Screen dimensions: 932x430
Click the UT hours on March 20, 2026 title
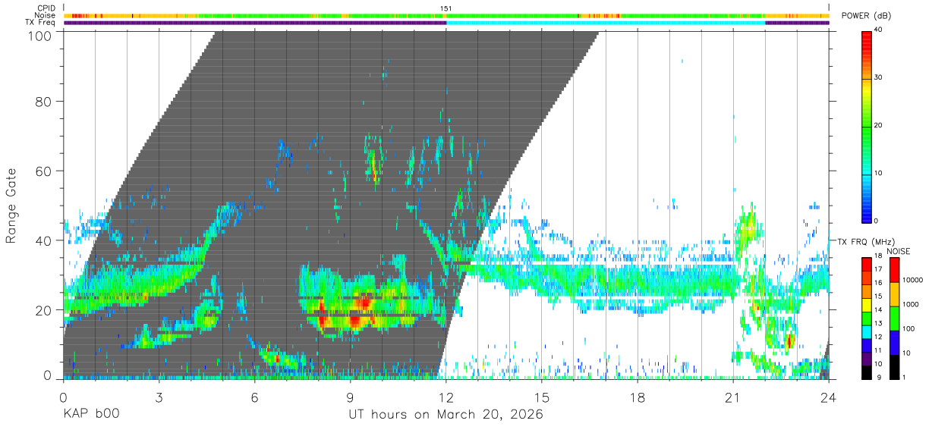(x=446, y=415)
